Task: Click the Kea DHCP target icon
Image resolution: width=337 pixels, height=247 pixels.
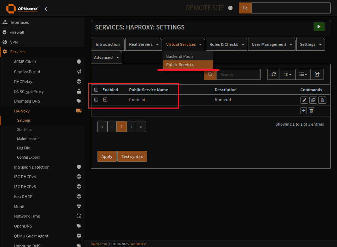Action: click(x=79, y=197)
